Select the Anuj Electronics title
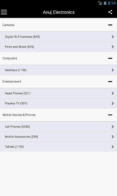This screenshot has width=117, height=196. (x=59, y=12)
